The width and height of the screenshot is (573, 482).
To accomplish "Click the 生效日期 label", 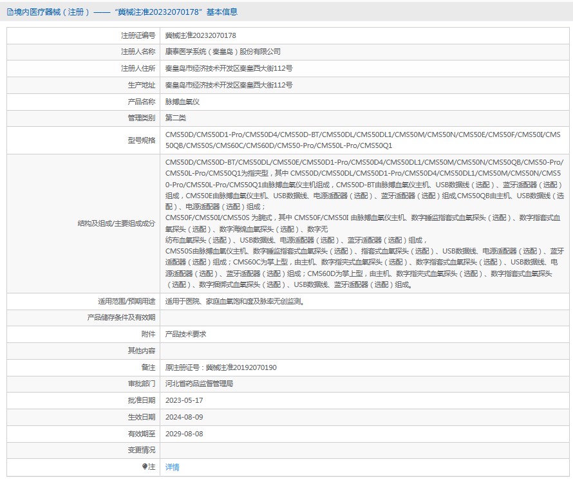I will 142,417.
